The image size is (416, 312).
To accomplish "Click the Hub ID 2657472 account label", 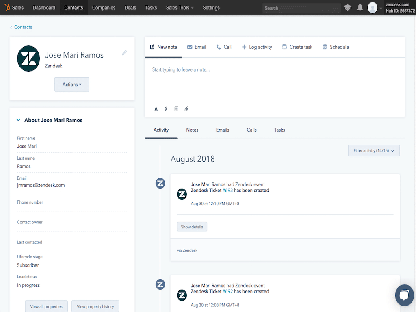I will click(x=400, y=11).
